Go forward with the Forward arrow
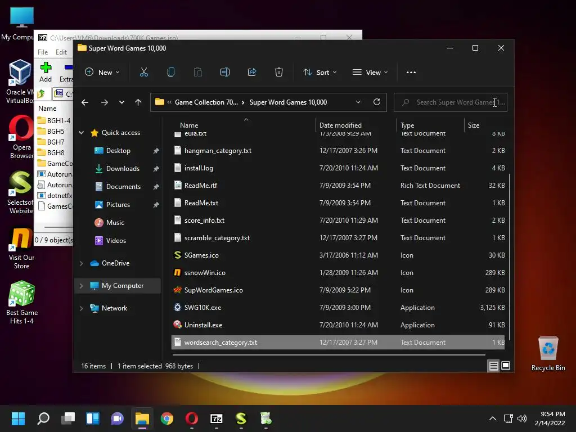The height and width of the screenshot is (432, 576). click(104, 102)
